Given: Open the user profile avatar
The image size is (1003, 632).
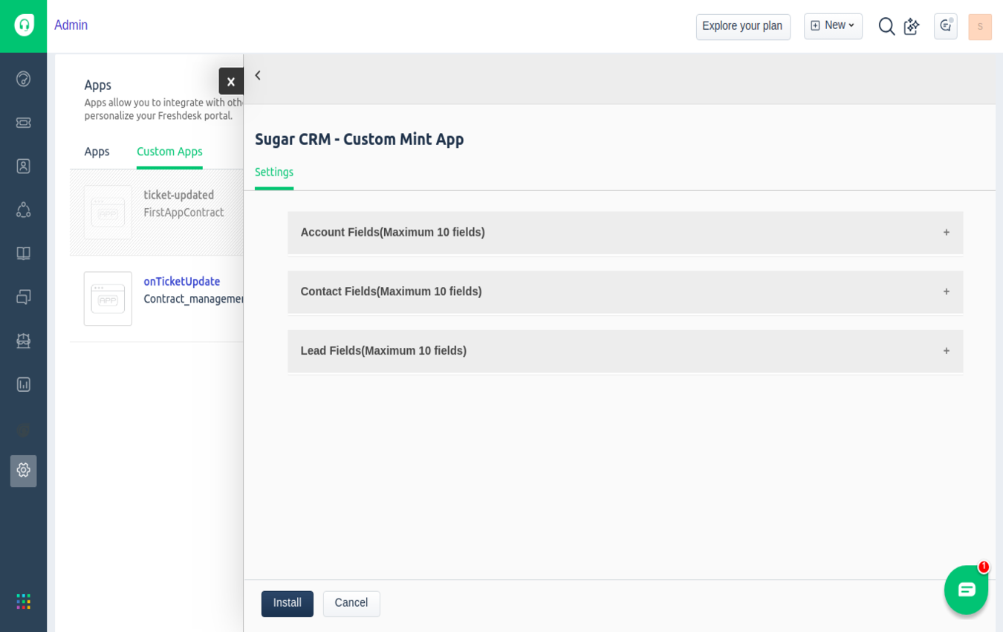Looking at the screenshot, I should tap(980, 27).
